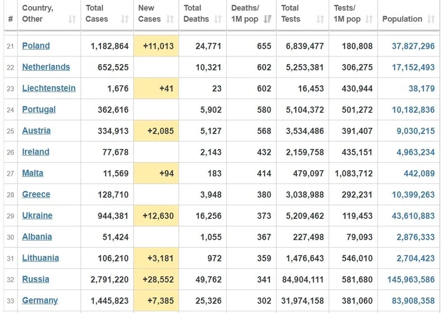Open the Liechtenstein country link
Image resolution: width=447 pixels, height=313 pixels.
point(49,88)
